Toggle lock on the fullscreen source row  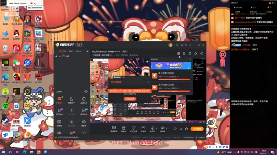click(x=60, y=56)
